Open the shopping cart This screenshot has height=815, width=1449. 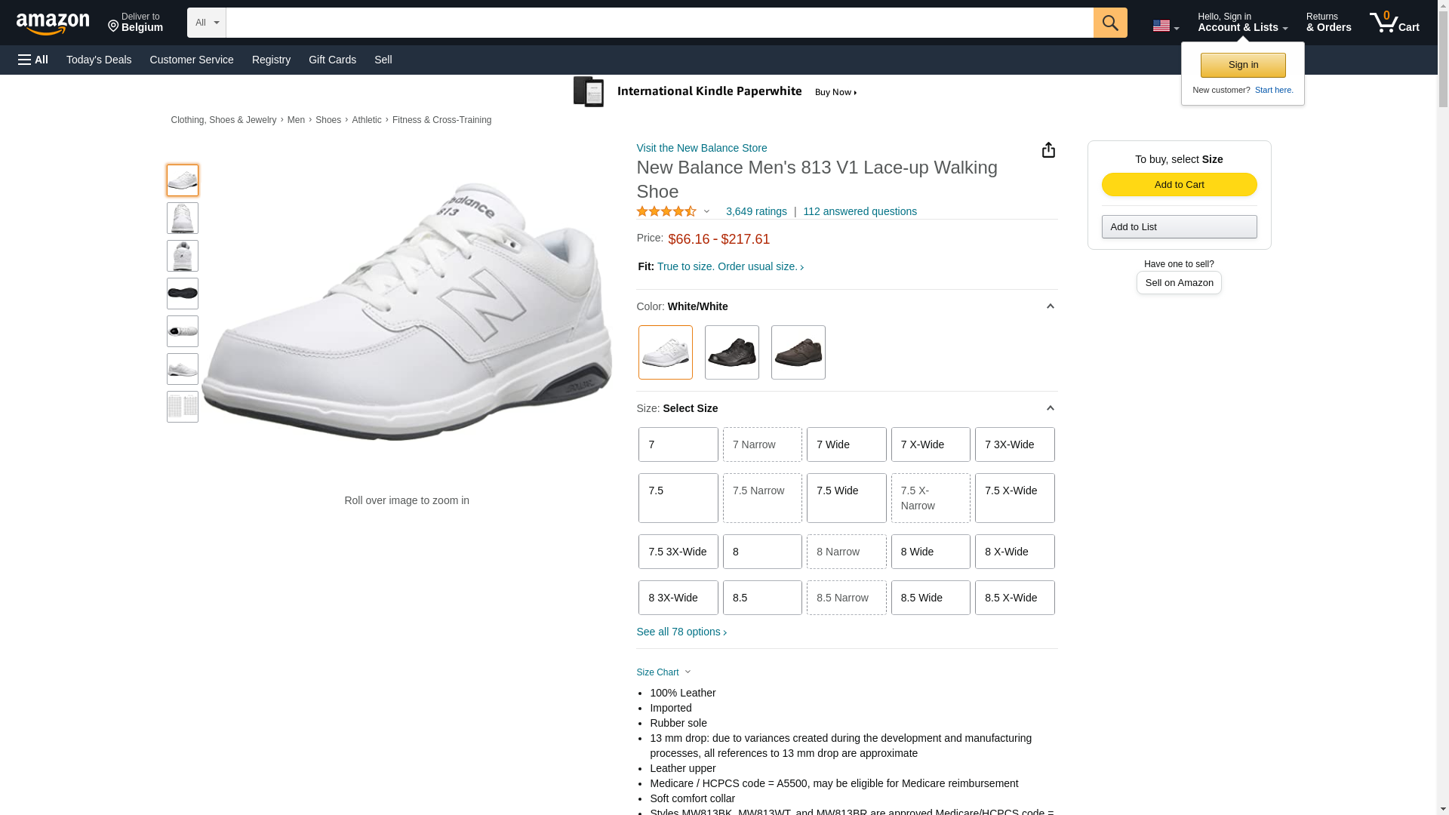[1394, 23]
